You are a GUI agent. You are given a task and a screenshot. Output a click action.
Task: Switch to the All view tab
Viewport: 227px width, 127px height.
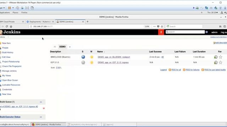point(55,47)
